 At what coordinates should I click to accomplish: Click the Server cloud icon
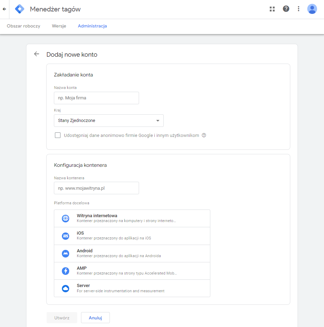65,288
